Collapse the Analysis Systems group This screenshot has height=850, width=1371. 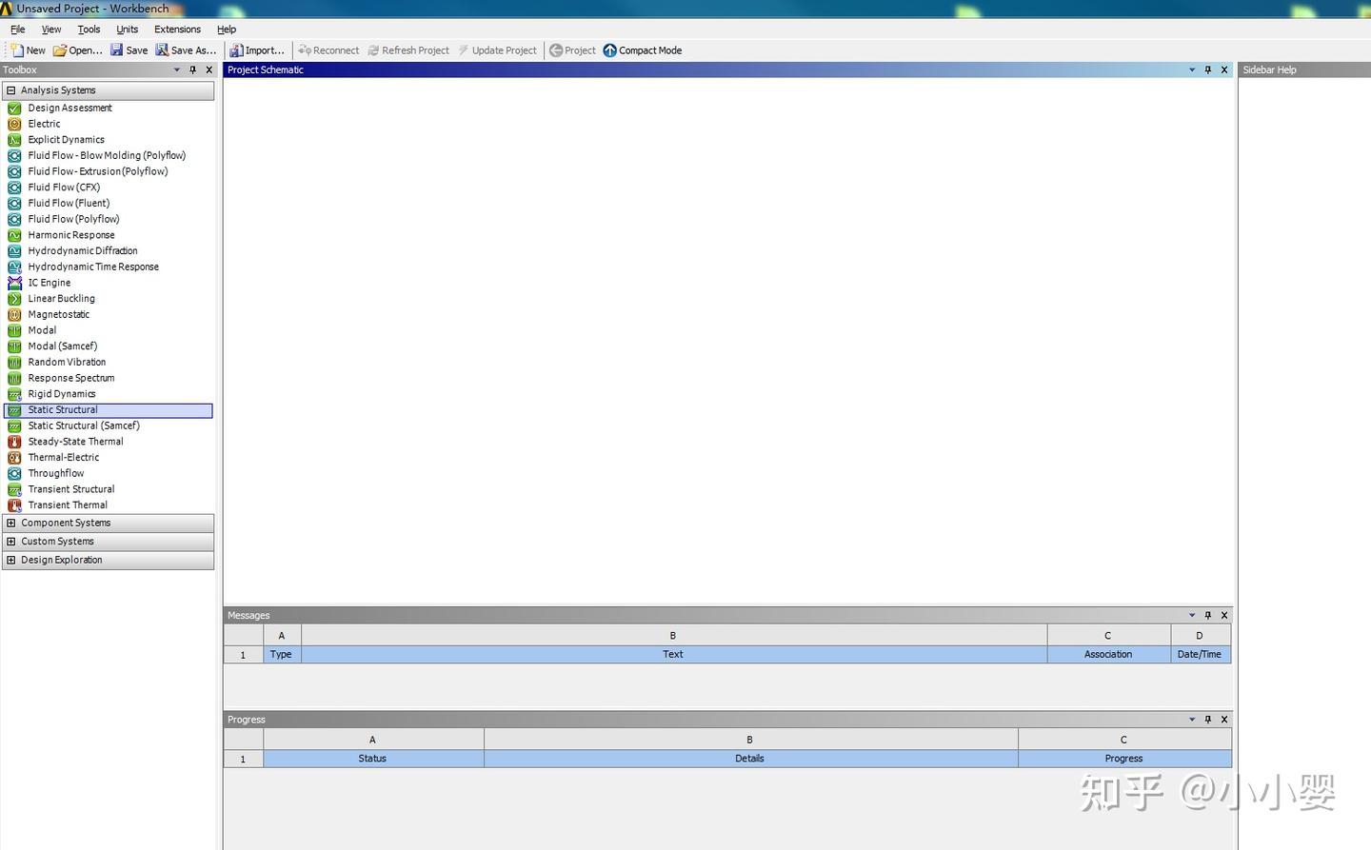11,90
